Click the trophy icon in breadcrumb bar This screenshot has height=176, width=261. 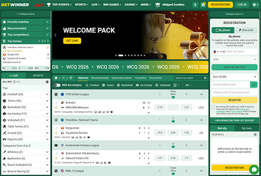[71, 78]
